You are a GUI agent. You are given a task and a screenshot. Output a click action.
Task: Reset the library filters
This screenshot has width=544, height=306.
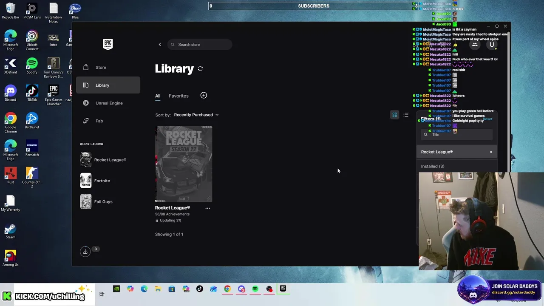tap(487, 119)
